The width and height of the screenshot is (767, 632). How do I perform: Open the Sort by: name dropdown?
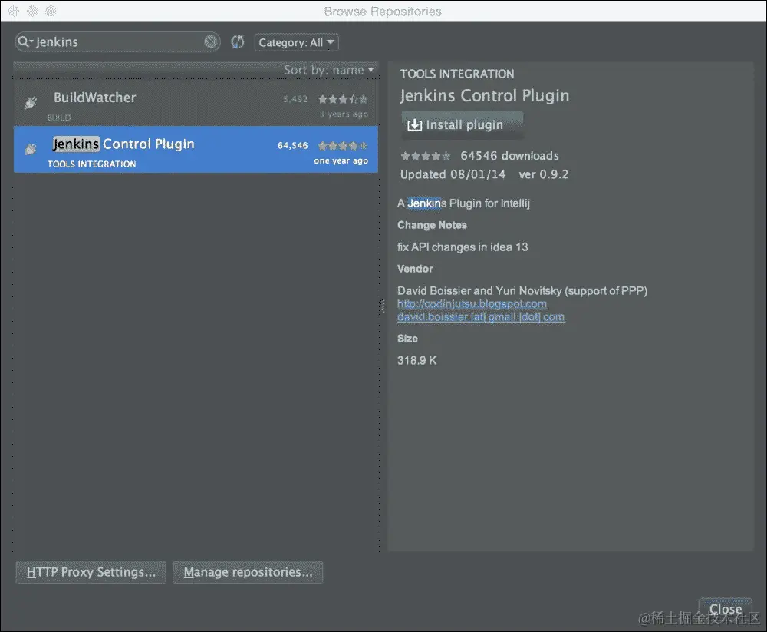tap(329, 70)
